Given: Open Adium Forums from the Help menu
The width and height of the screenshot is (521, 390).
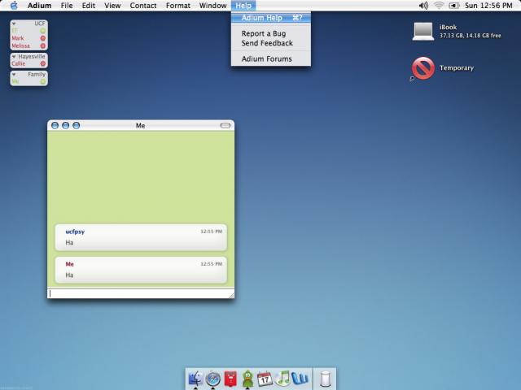Looking at the screenshot, I should [x=271, y=59].
